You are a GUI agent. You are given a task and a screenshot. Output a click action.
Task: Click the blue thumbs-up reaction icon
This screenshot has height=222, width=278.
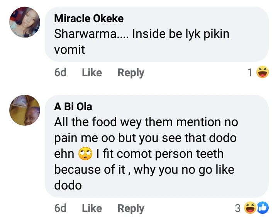click(263, 208)
